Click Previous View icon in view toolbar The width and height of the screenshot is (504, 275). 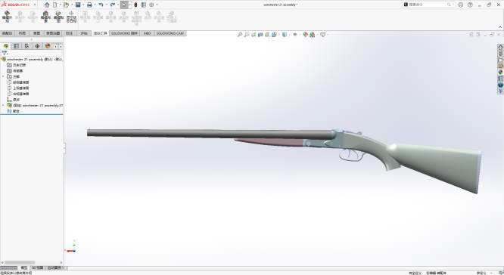[254, 35]
